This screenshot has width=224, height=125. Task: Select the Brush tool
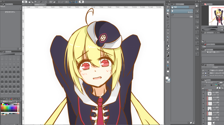click(x=168, y=36)
